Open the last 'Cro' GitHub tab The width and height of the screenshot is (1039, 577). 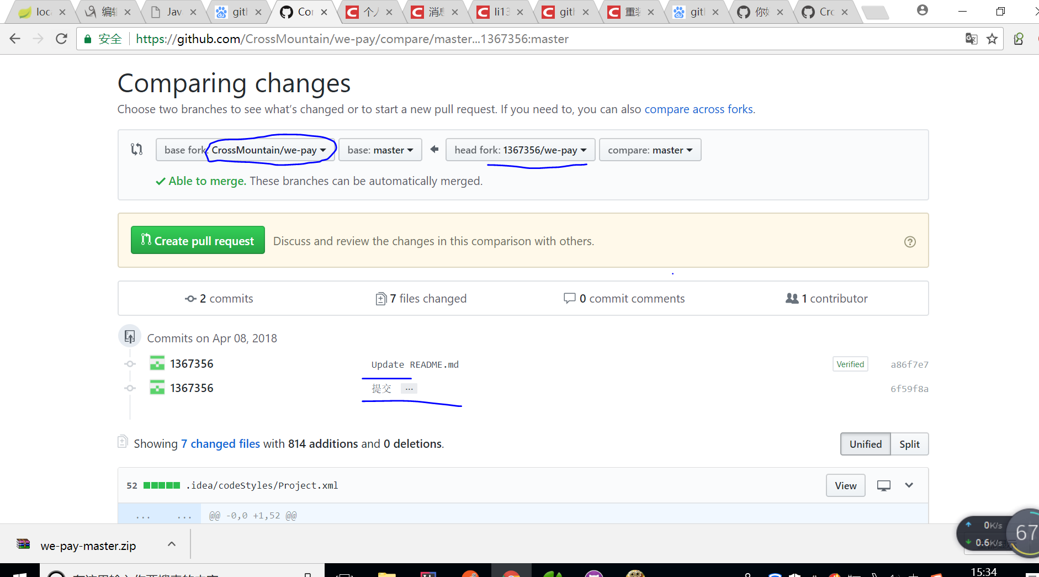[x=826, y=12]
